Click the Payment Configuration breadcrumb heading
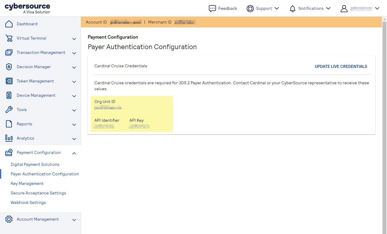 click(x=113, y=37)
